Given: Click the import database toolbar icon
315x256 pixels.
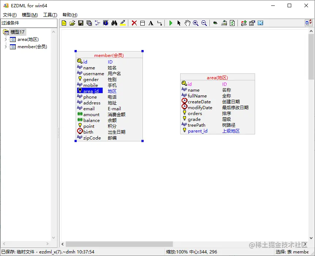Looking at the screenshot, I should tap(224, 23).
